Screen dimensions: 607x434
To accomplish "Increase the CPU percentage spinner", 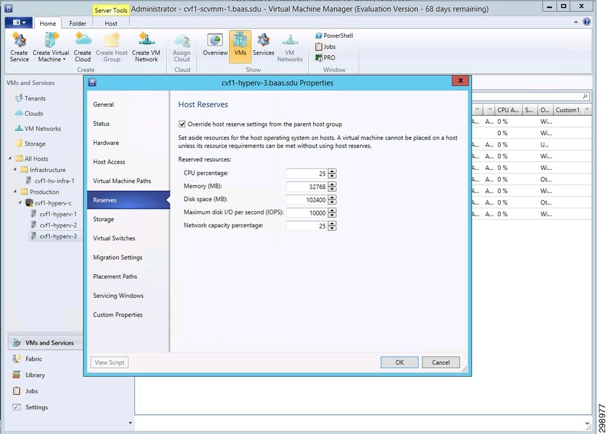I will pyautogui.click(x=332, y=171).
